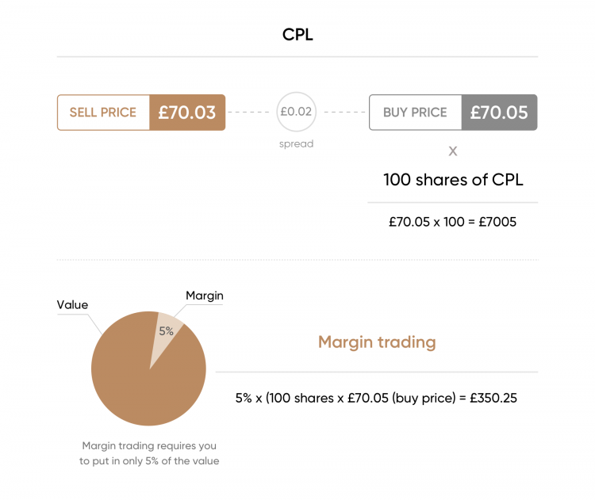Screen dimensions: 595x500
Task: Click the £0.02 spread circle
Action: click(x=296, y=113)
